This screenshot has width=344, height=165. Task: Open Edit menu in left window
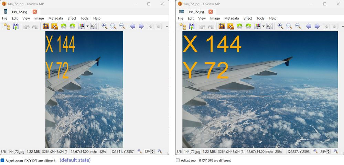15,18
